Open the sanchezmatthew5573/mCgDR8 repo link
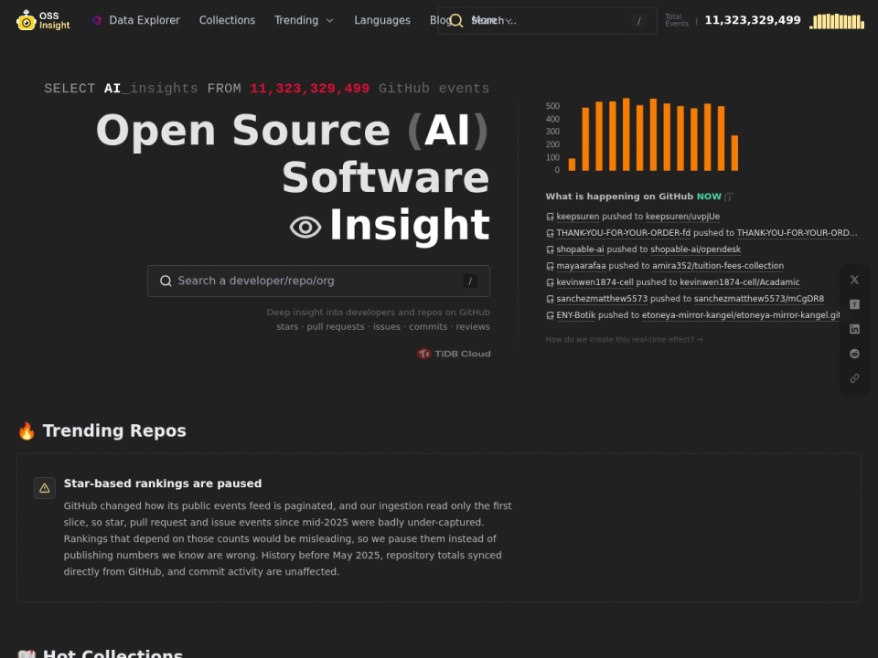 [759, 299]
